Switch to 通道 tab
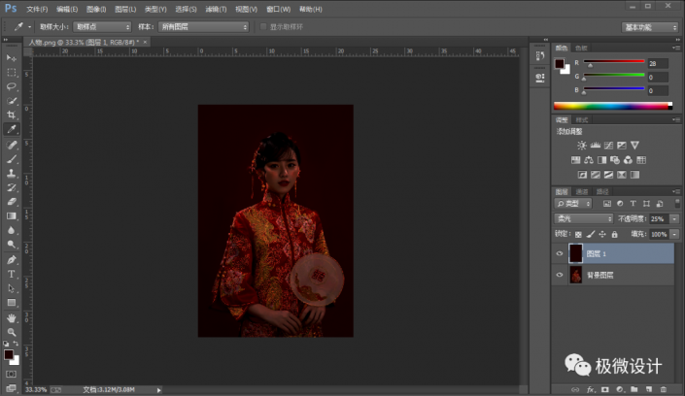This screenshot has height=396, width=685. [582, 191]
